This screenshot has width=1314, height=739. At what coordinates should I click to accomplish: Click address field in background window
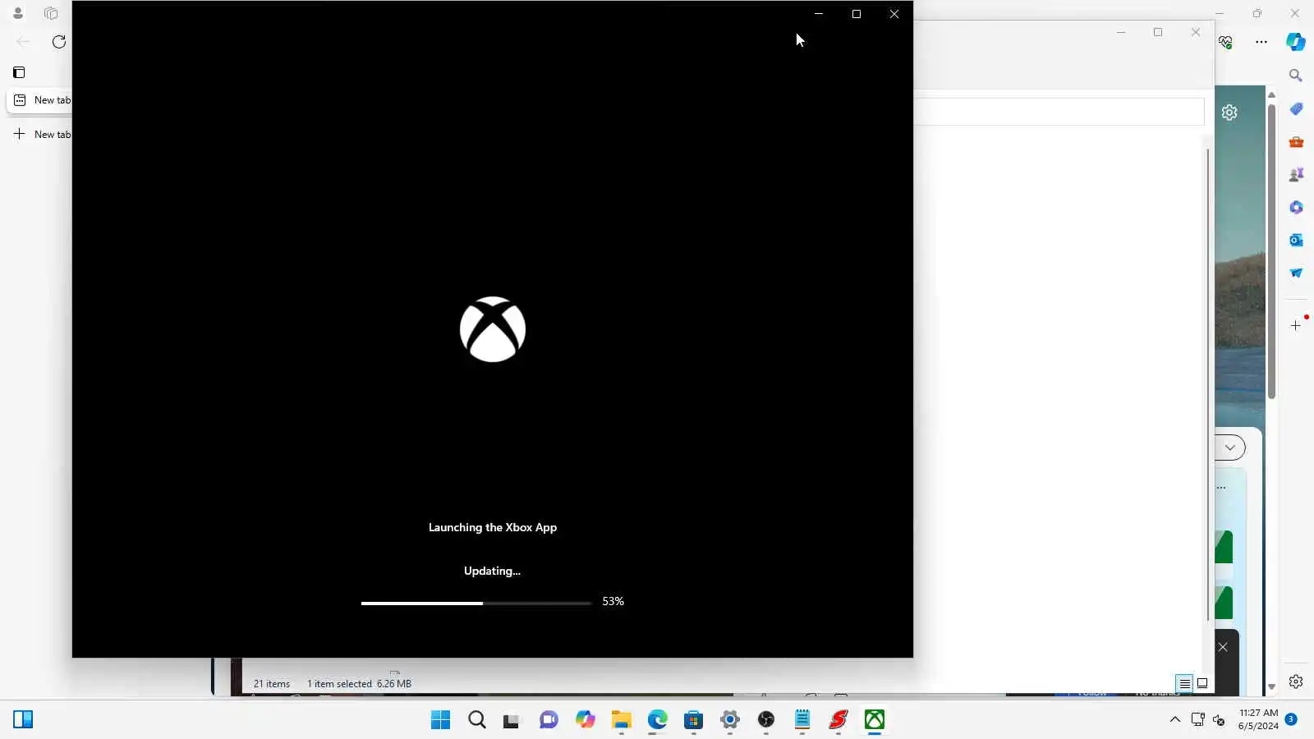tap(1059, 112)
